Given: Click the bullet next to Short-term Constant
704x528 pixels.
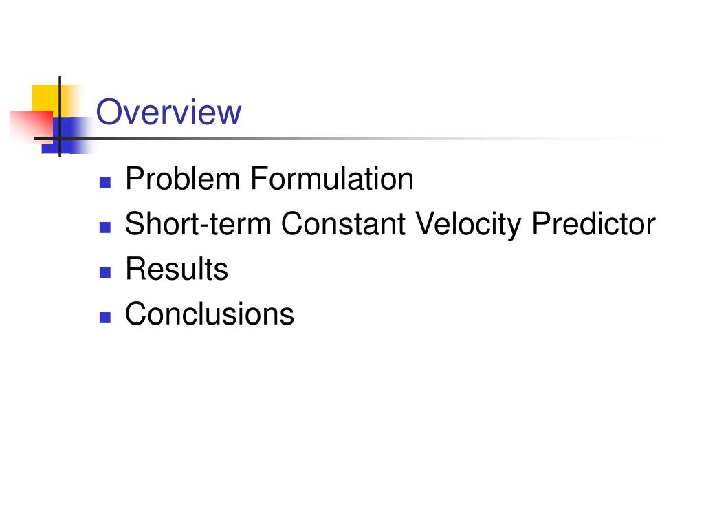Looking at the screenshot, I should [105, 227].
